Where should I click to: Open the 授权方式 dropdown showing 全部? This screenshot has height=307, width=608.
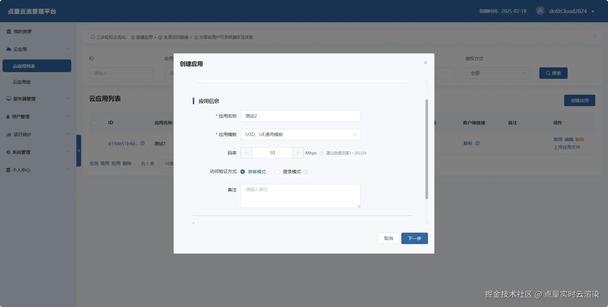click(498, 73)
